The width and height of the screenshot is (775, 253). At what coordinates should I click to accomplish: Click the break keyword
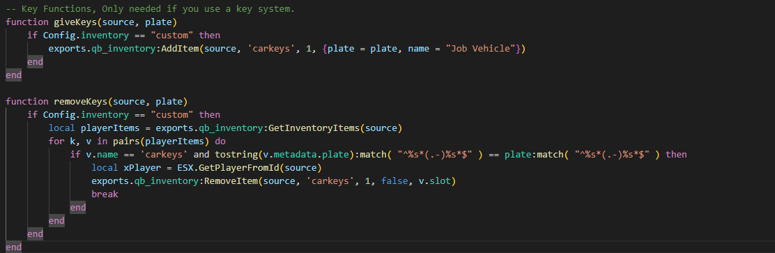tap(105, 194)
